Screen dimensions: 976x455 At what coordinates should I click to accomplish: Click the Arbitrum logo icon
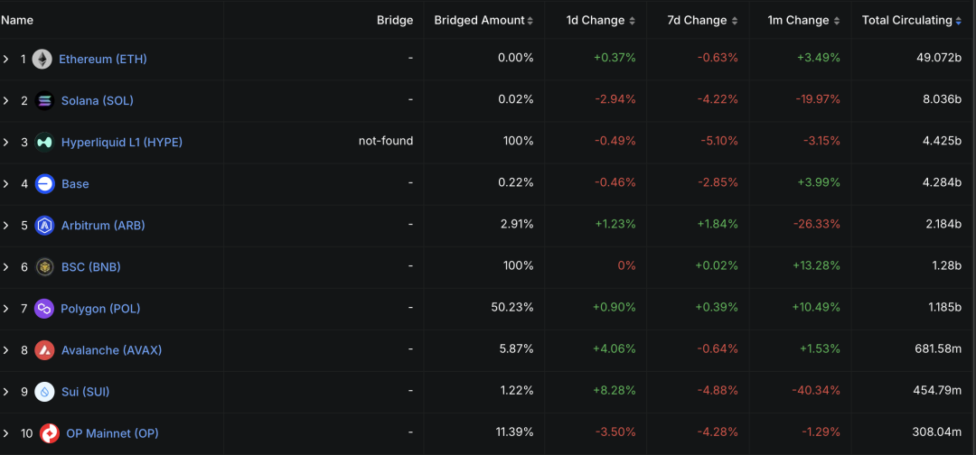click(x=44, y=226)
